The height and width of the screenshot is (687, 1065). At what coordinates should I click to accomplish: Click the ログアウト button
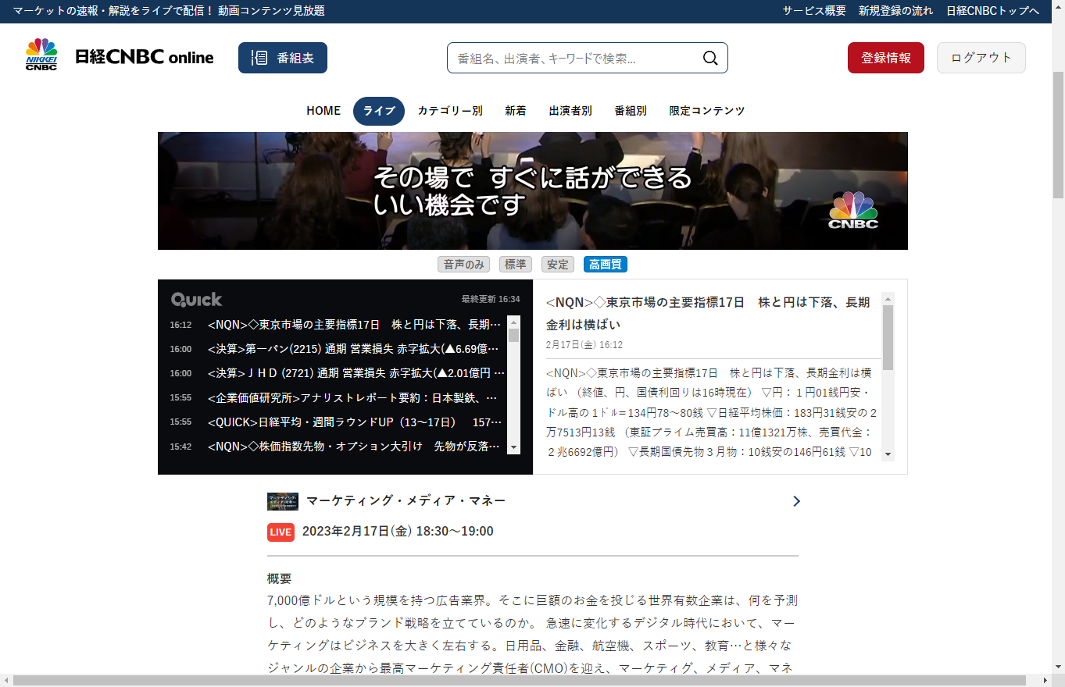[981, 58]
